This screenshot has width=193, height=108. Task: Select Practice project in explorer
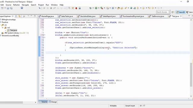click(5, 22)
